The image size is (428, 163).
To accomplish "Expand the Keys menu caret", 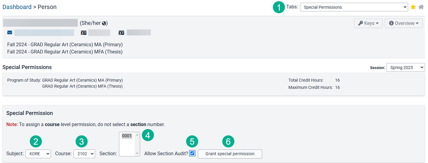I will pos(377,23).
